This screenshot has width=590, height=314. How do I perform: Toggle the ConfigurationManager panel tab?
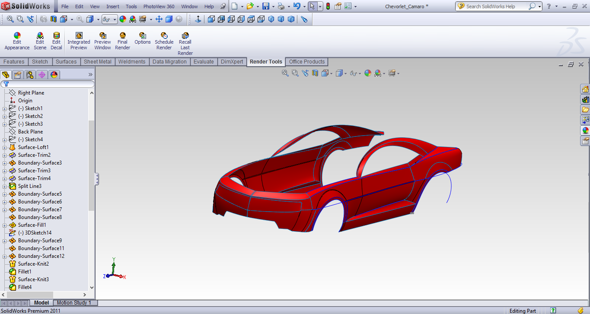(x=30, y=75)
